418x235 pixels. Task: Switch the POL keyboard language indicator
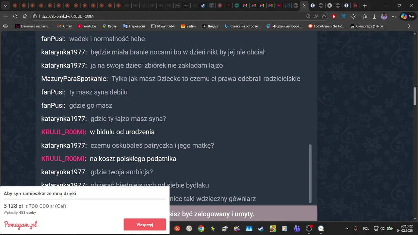click(366, 228)
